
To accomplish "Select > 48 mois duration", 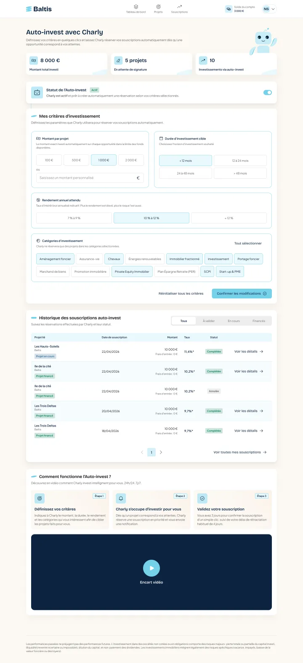I will (x=240, y=173).
